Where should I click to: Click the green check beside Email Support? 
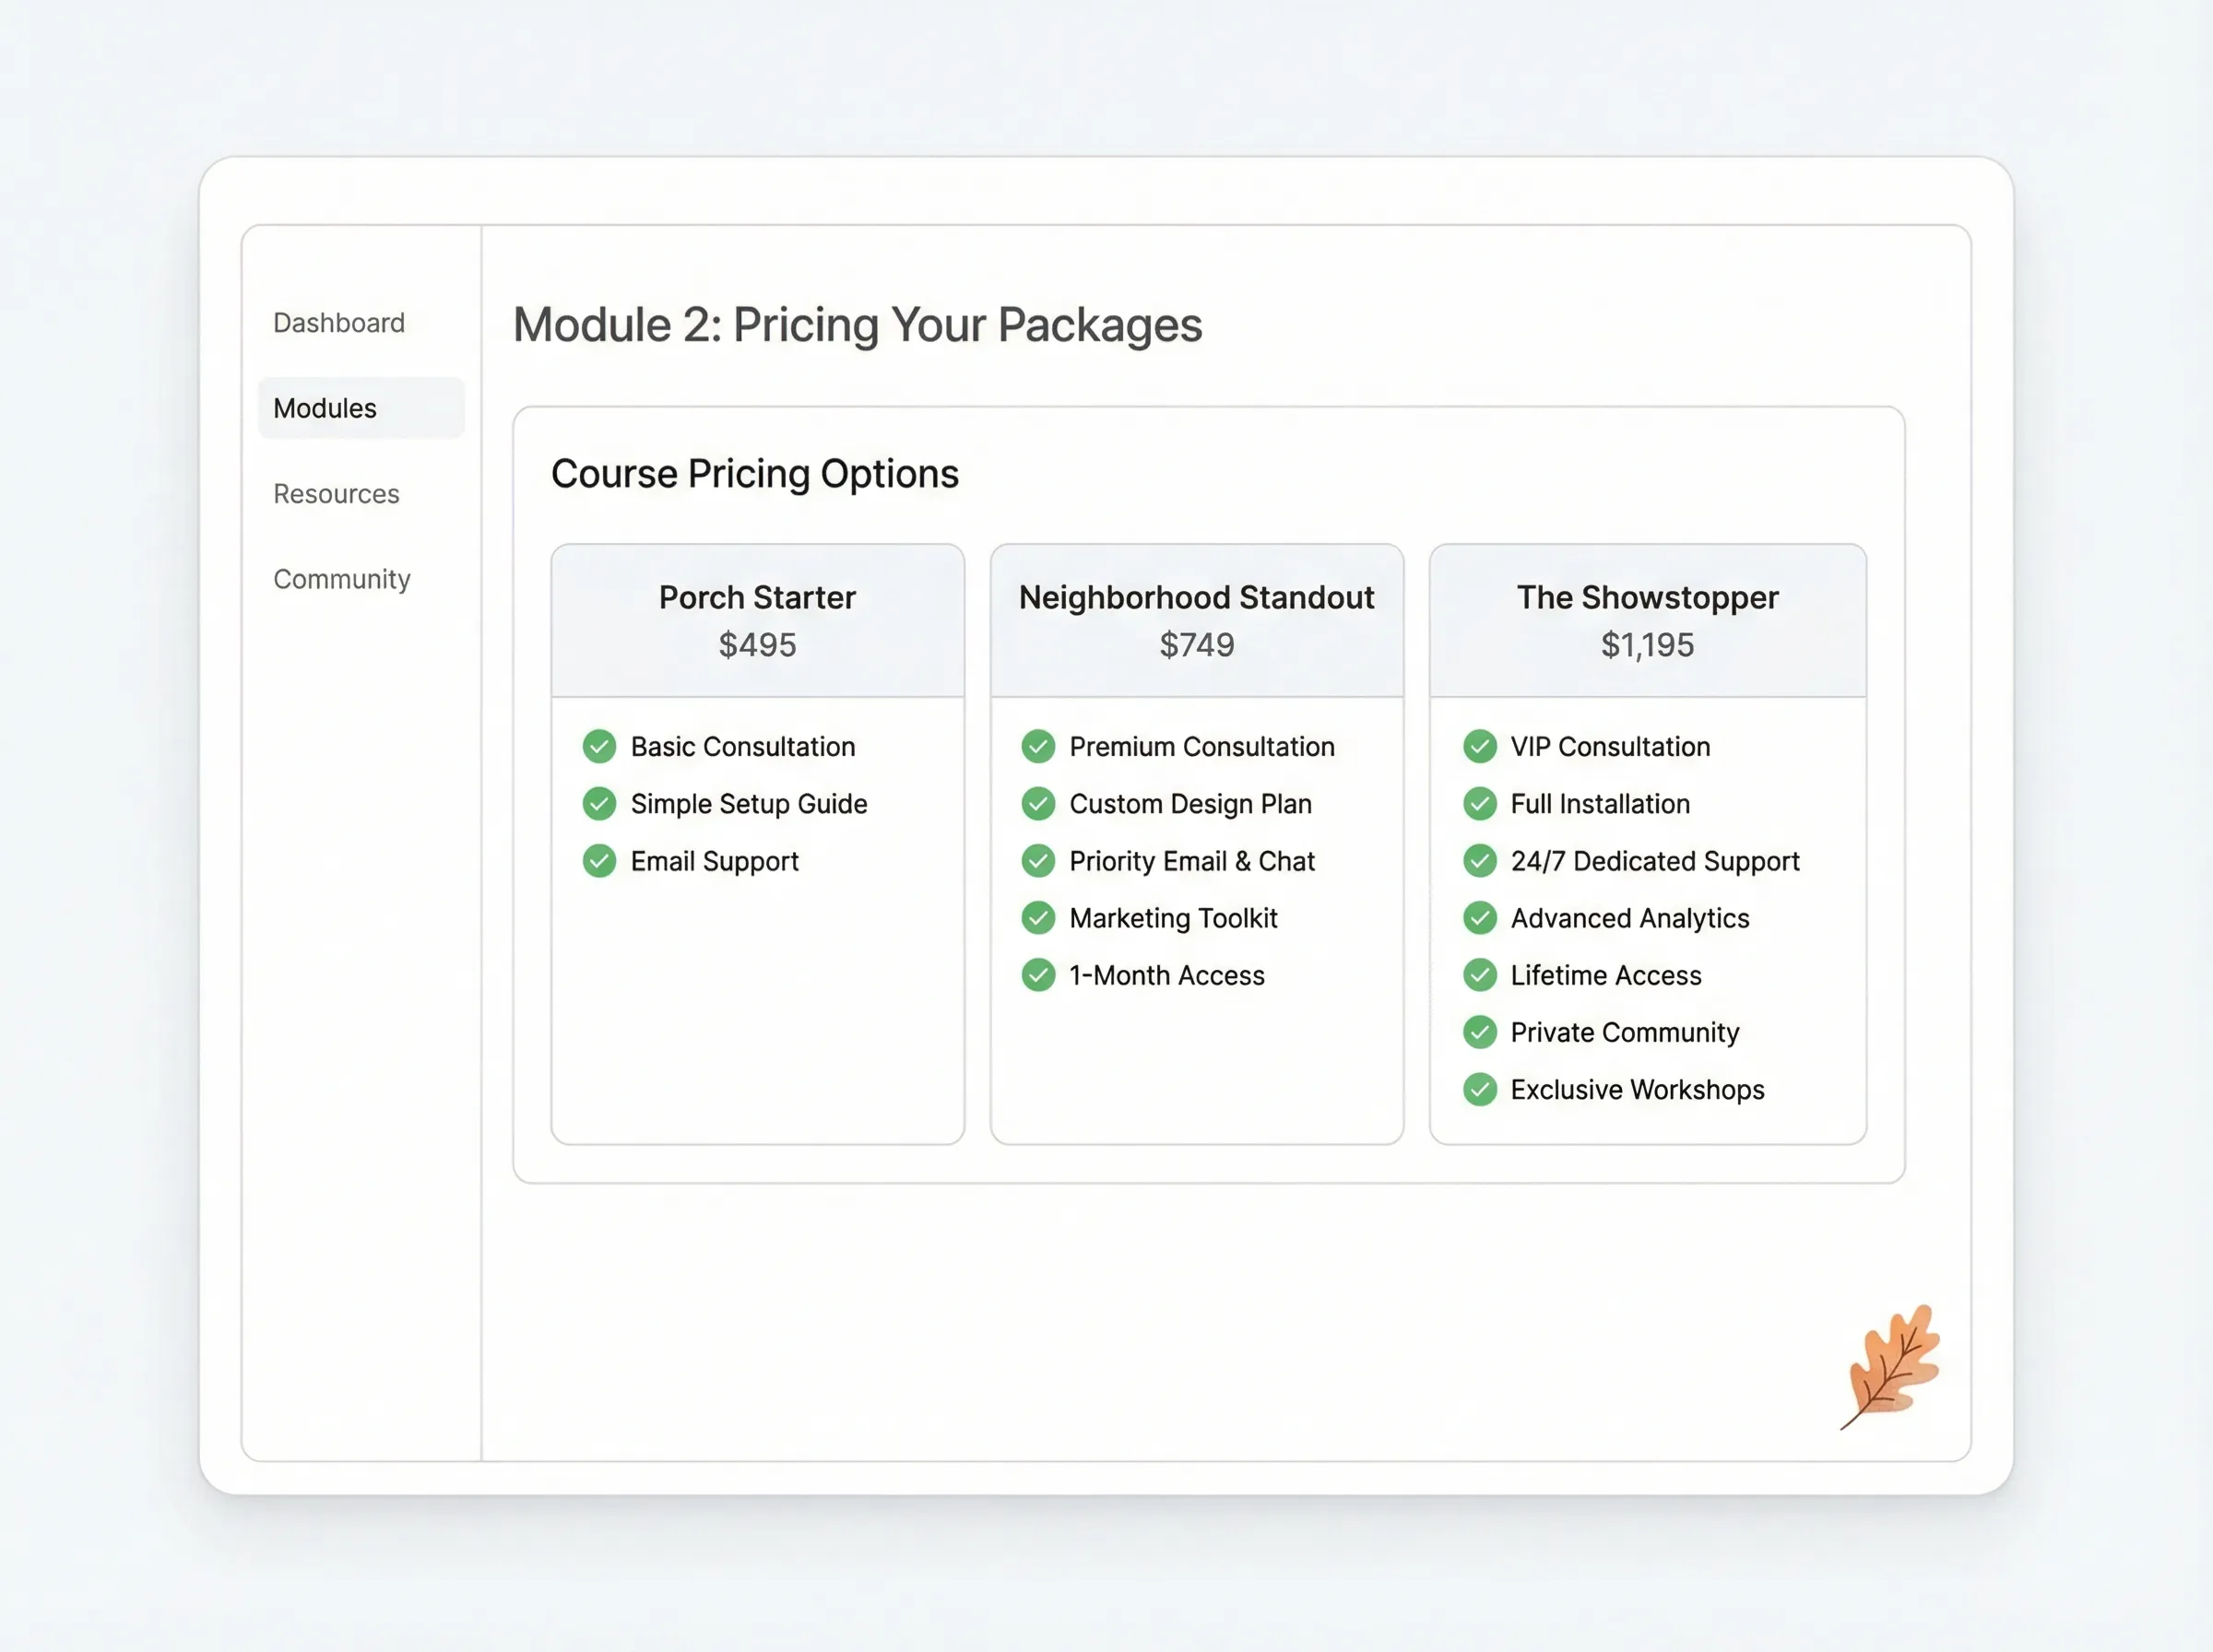tap(600, 860)
